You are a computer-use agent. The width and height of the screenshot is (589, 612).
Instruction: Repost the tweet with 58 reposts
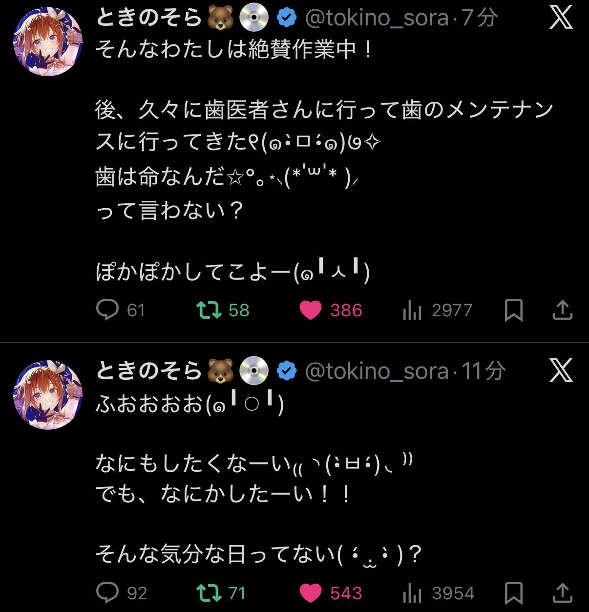point(209,310)
